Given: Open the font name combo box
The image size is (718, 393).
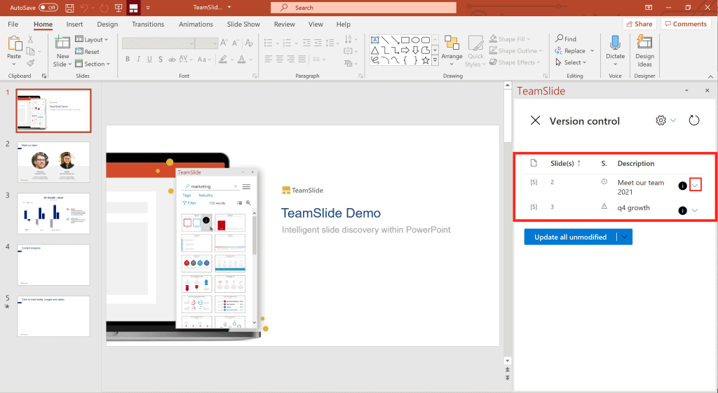Looking at the screenshot, I should [x=158, y=43].
